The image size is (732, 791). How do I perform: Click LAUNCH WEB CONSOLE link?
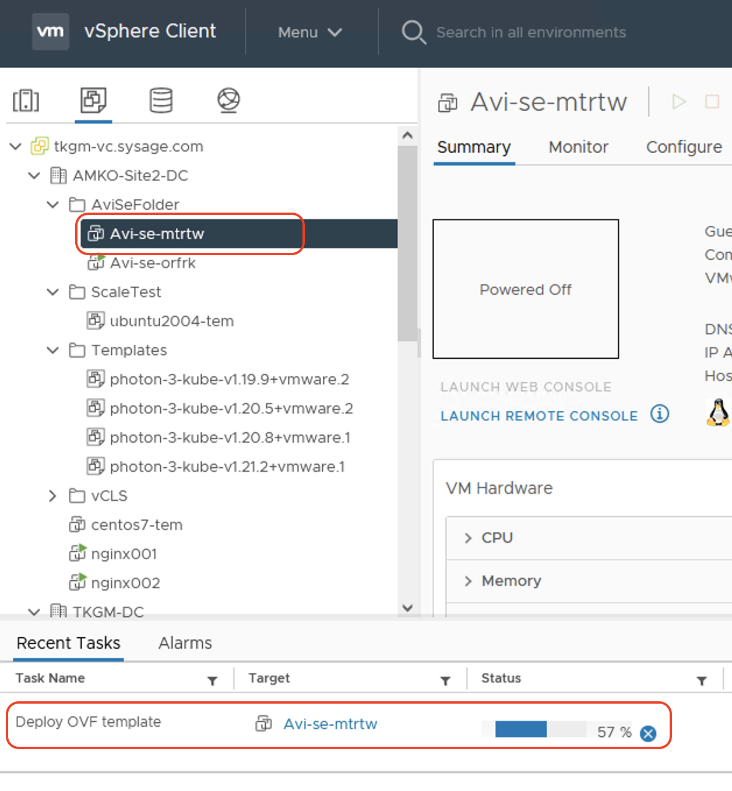[526, 387]
